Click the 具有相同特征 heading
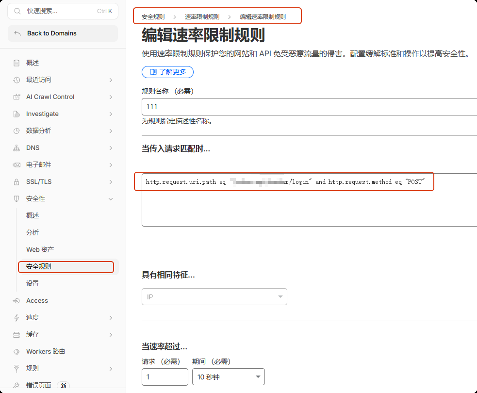 pos(168,275)
